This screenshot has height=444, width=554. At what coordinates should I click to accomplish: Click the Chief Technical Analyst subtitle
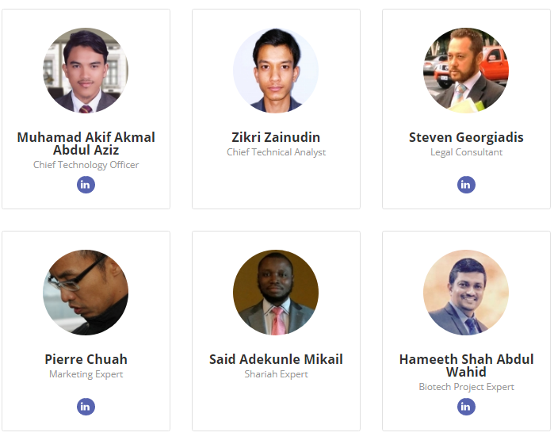coord(276,152)
